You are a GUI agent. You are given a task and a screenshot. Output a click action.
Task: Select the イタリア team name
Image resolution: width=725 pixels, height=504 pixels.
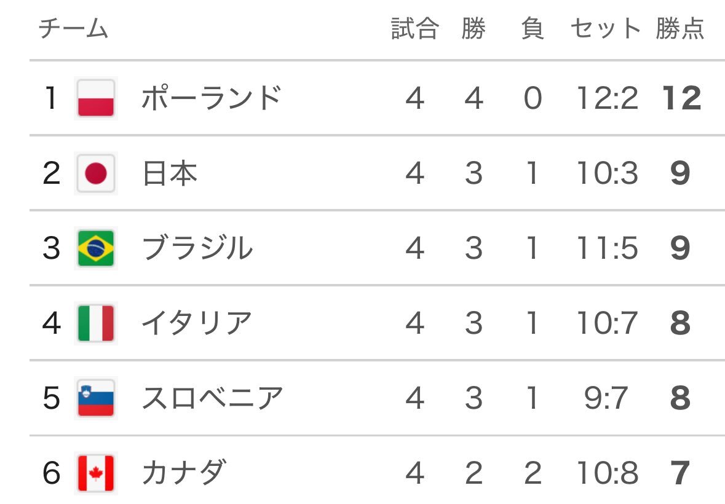[197, 323]
